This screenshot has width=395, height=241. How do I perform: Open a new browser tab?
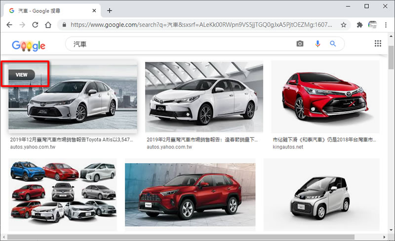pyautogui.click(x=109, y=10)
